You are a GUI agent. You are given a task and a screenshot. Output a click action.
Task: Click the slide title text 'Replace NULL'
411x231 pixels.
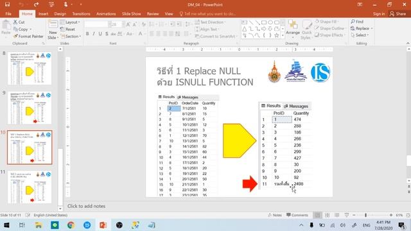(x=213, y=71)
